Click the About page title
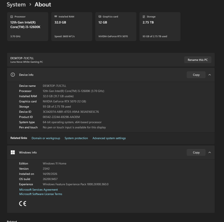Screen dimensions: 224x222 coord(43,4)
